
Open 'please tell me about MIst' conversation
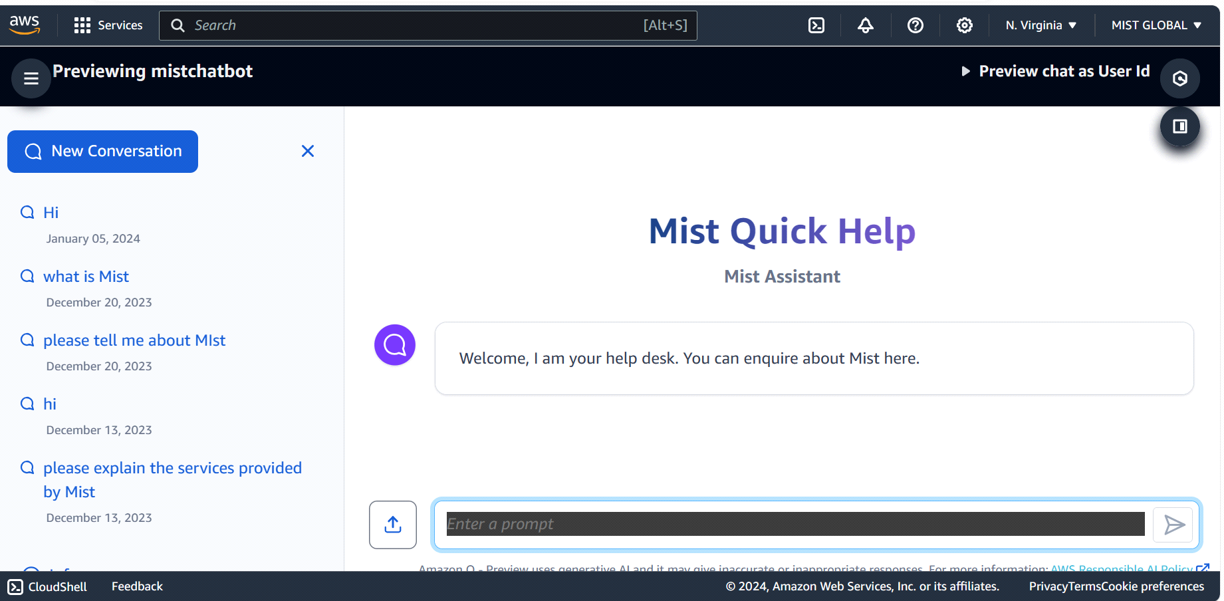tap(134, 340)
